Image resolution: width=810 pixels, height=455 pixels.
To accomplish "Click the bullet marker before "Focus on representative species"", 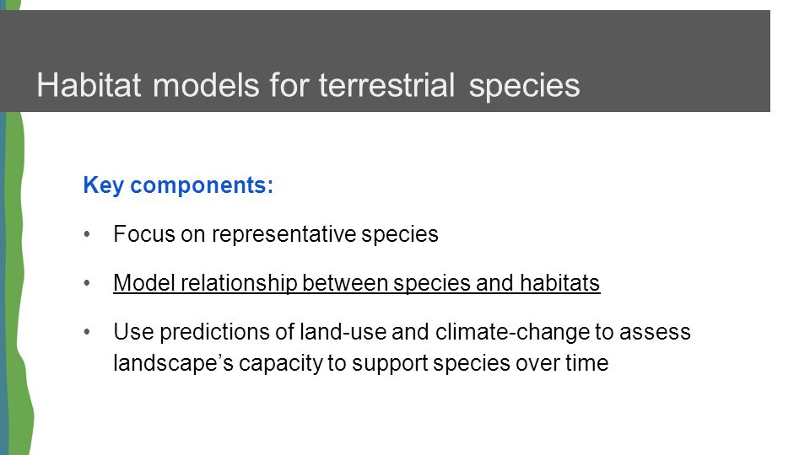I will tap(87, 235).
